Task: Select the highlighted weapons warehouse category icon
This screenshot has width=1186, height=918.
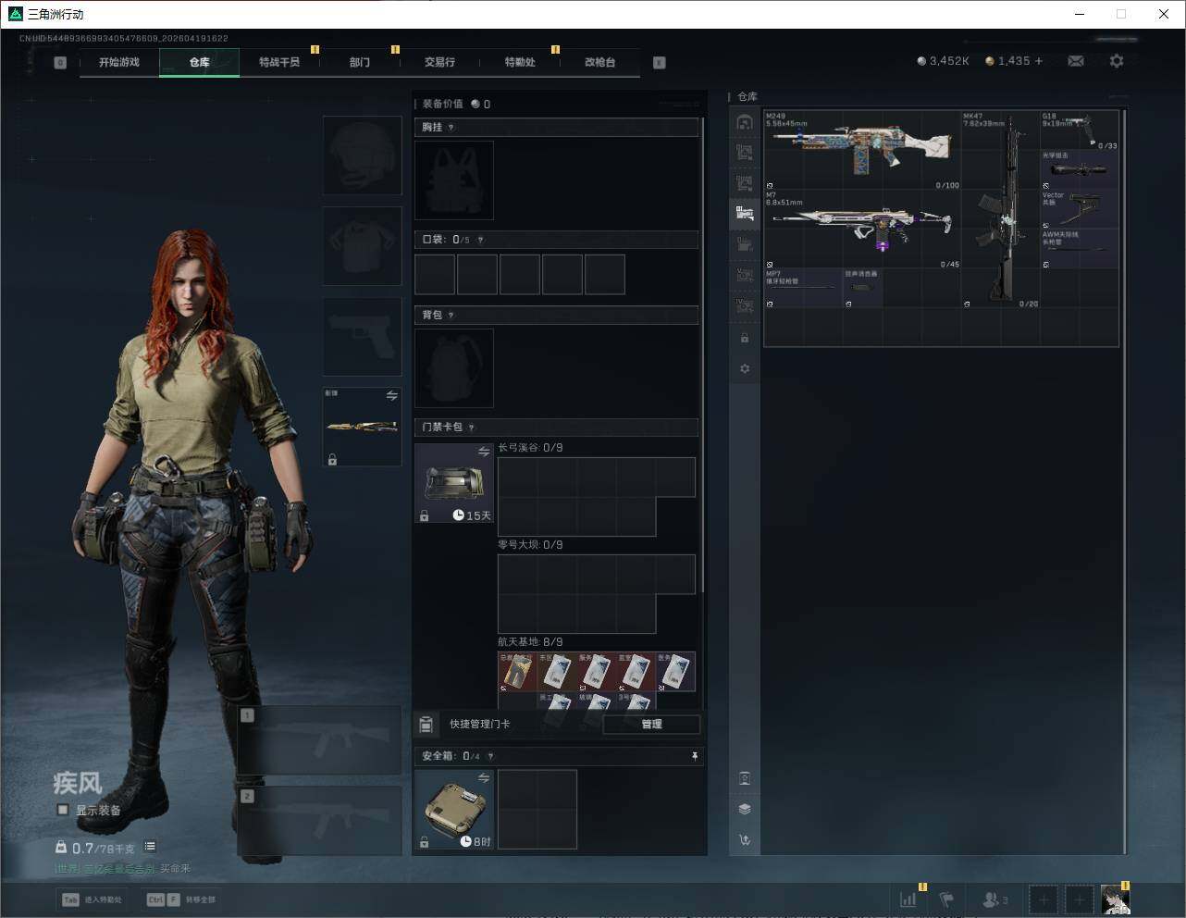Action: [745, 214]
